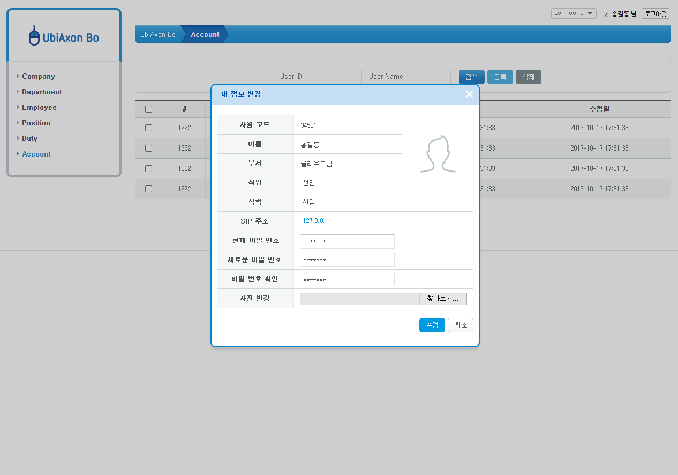Click the profile photo silhouette placeholder
Screen dimensions: 678x475
[x=438, y=155]
